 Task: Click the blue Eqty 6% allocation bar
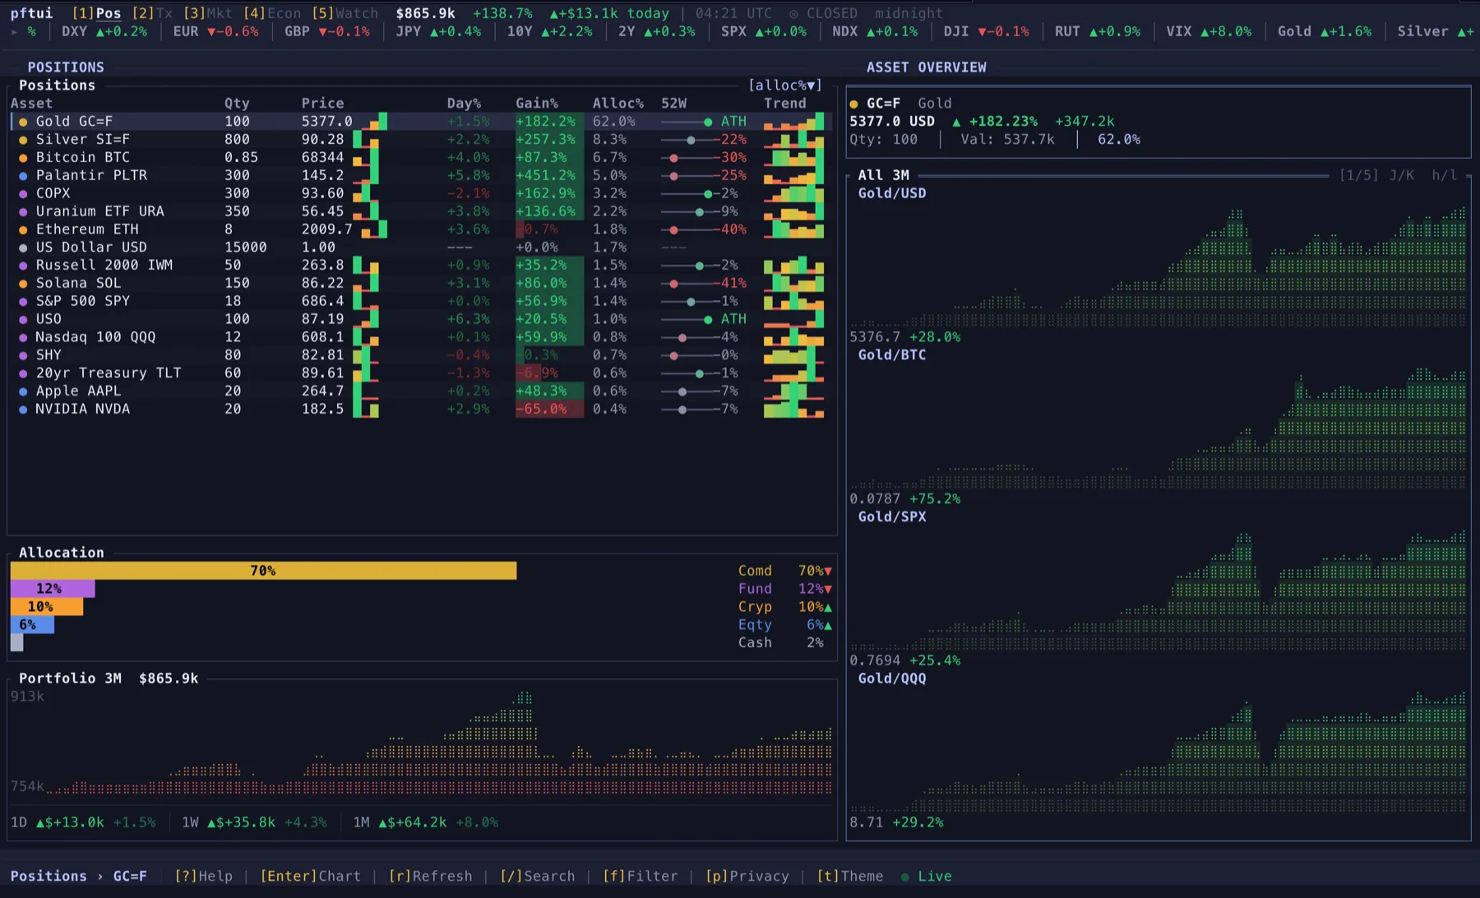pos(32,625)
